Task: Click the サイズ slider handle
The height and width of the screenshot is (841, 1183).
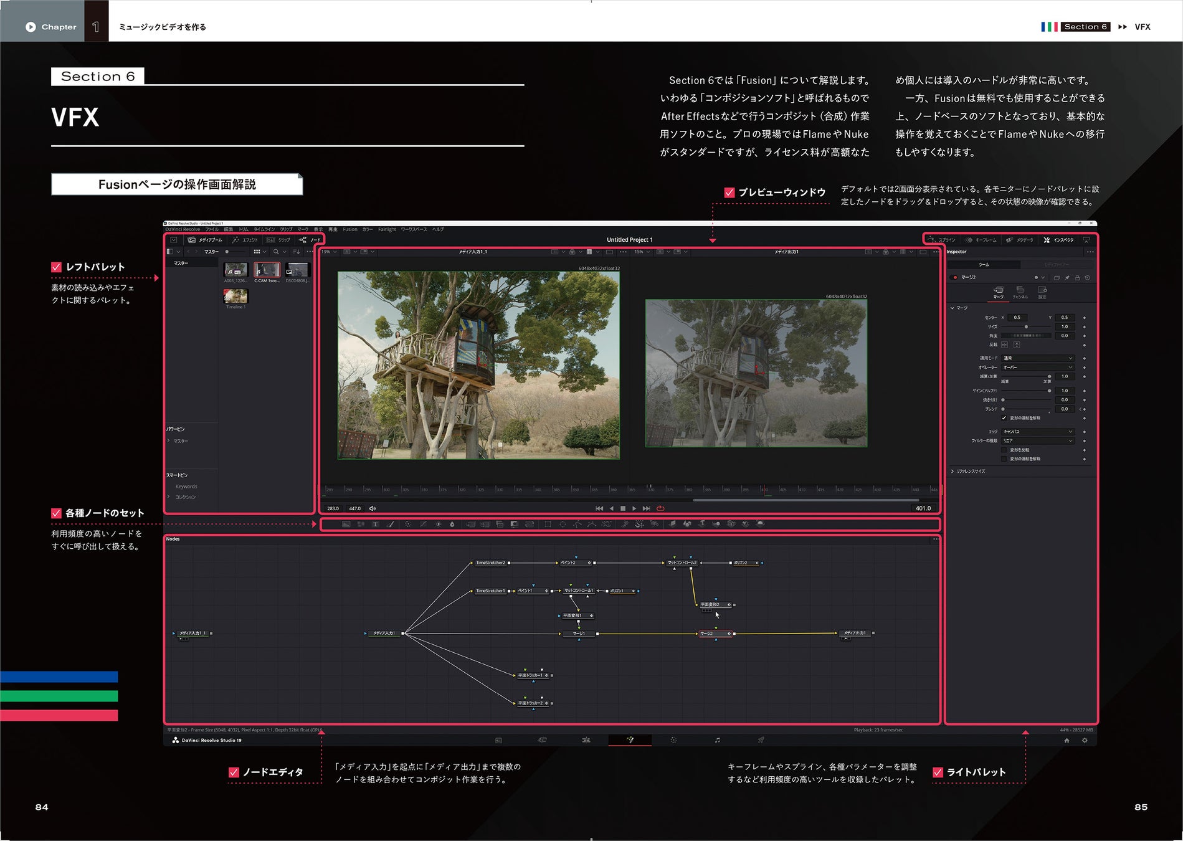Action: pyautogui.click(x=1027, y=326)
